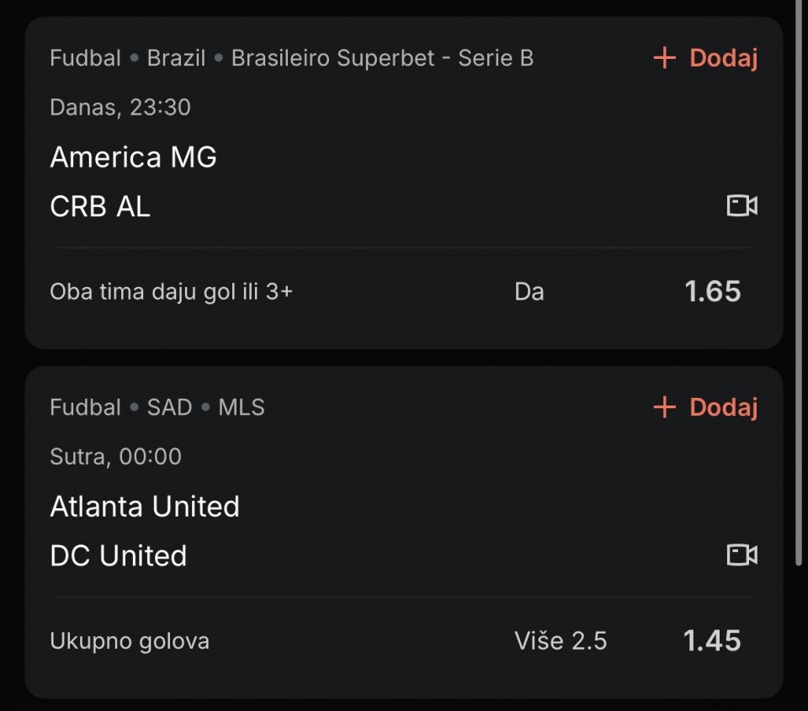808x711 pixels.
Task: Click Fudbal in the America MG card
Action: [x=85, y=58]
